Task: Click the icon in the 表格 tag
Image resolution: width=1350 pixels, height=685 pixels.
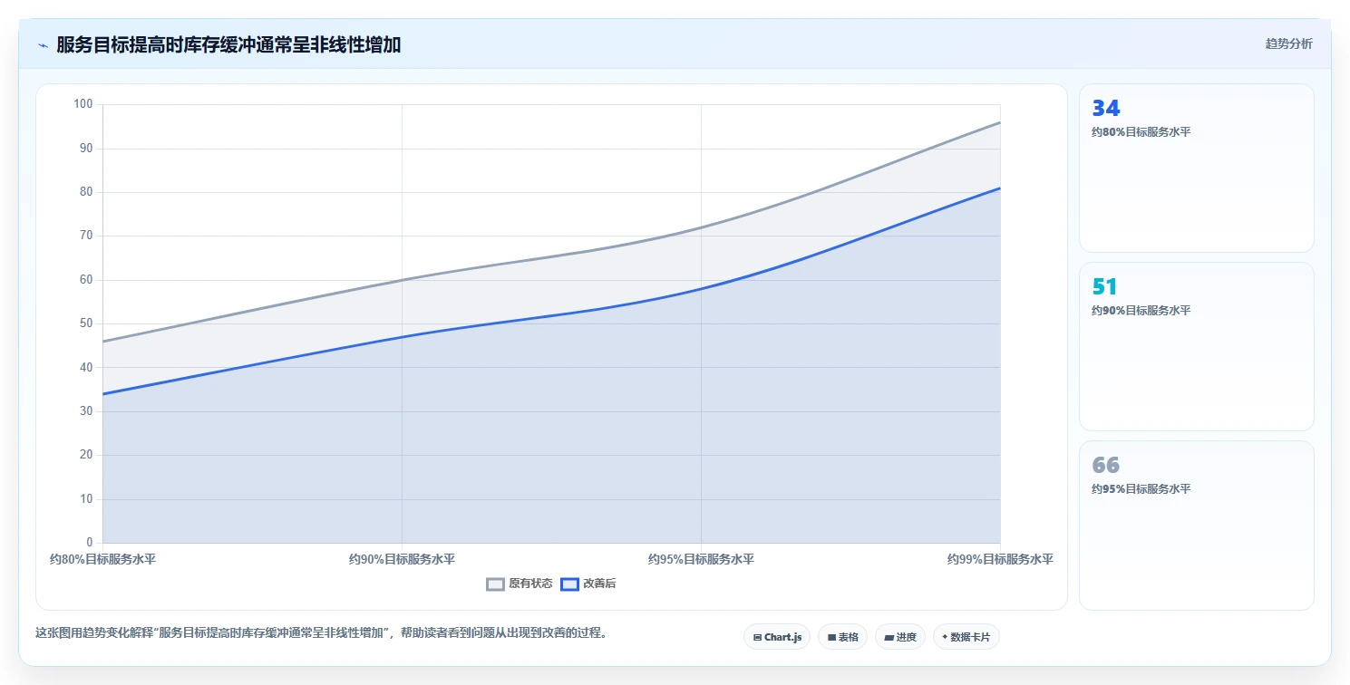Action: pyautogui.click(x=831, y=638)
